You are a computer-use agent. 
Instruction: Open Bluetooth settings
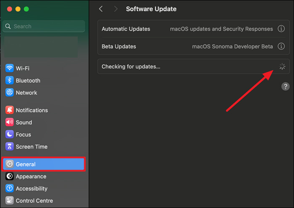coord(43,81)
